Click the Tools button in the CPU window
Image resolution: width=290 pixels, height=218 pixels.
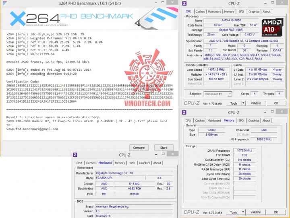[x=234, y=103]
